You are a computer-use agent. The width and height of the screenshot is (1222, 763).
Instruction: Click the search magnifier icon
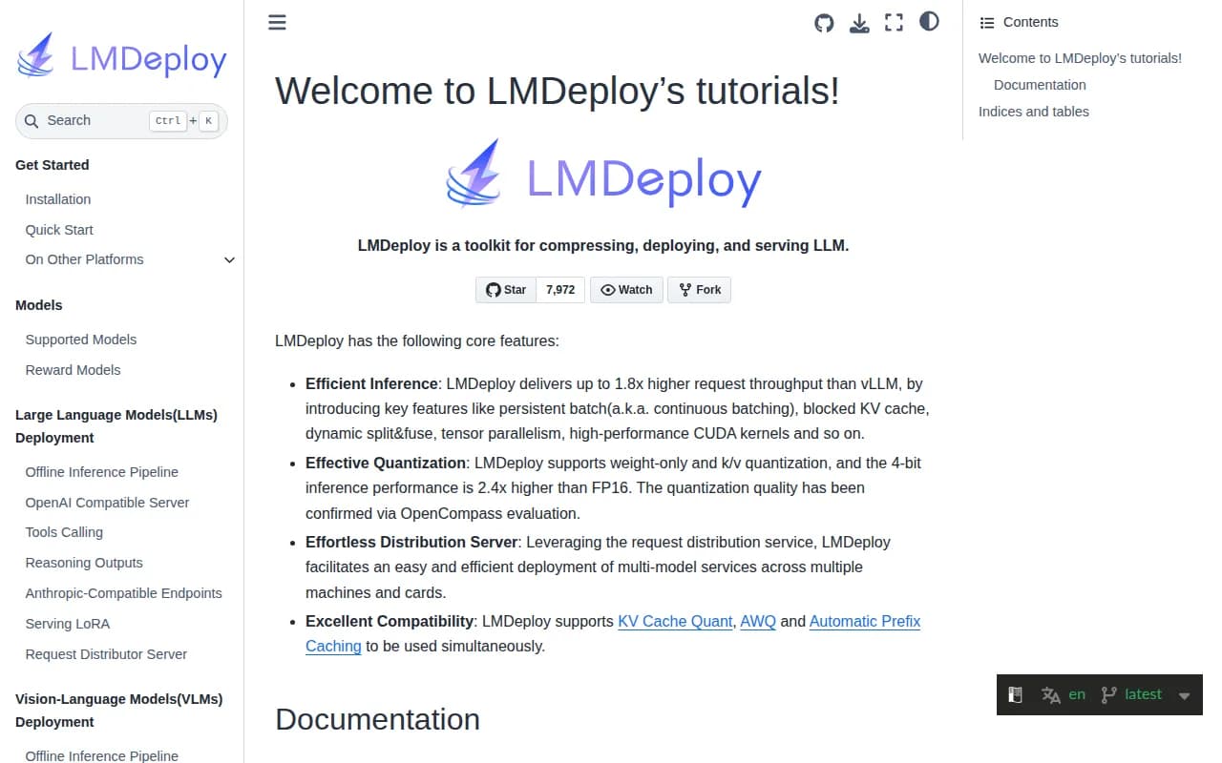coord(31,121)
